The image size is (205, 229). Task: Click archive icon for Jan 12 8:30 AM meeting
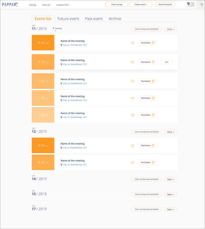132,145
